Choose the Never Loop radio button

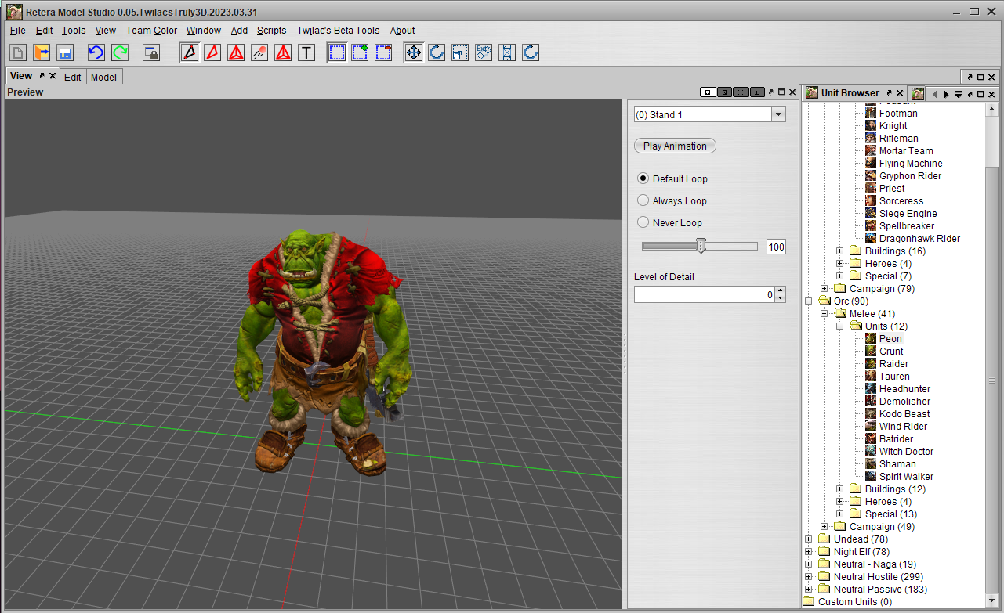pyautogui.click(x=643, y=222)
